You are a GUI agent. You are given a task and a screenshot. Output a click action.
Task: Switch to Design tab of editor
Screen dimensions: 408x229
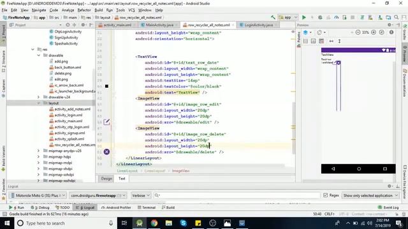tap(106, 179)
